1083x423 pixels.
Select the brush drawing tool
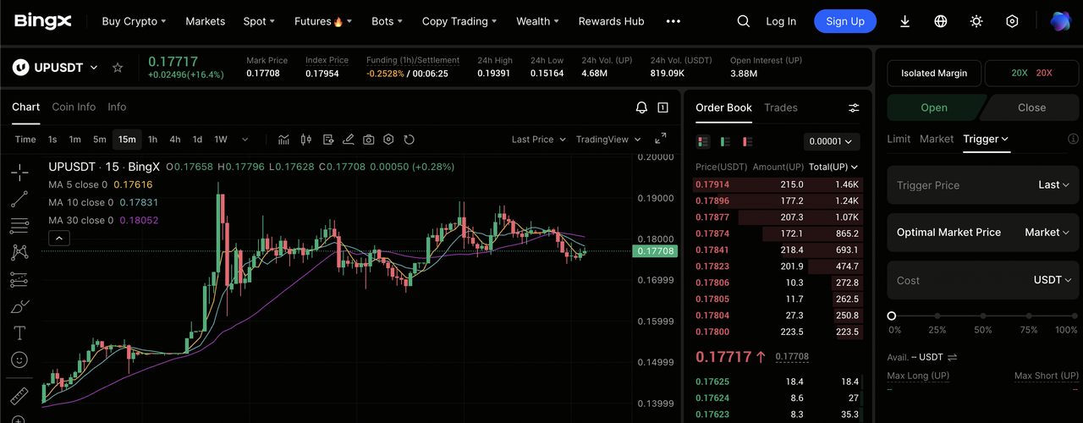19,306
